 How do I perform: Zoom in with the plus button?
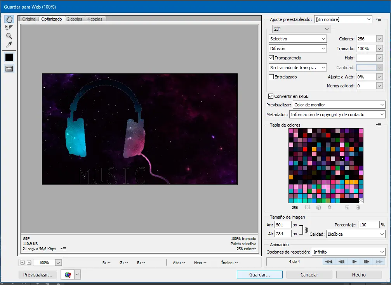click(29, 262)
